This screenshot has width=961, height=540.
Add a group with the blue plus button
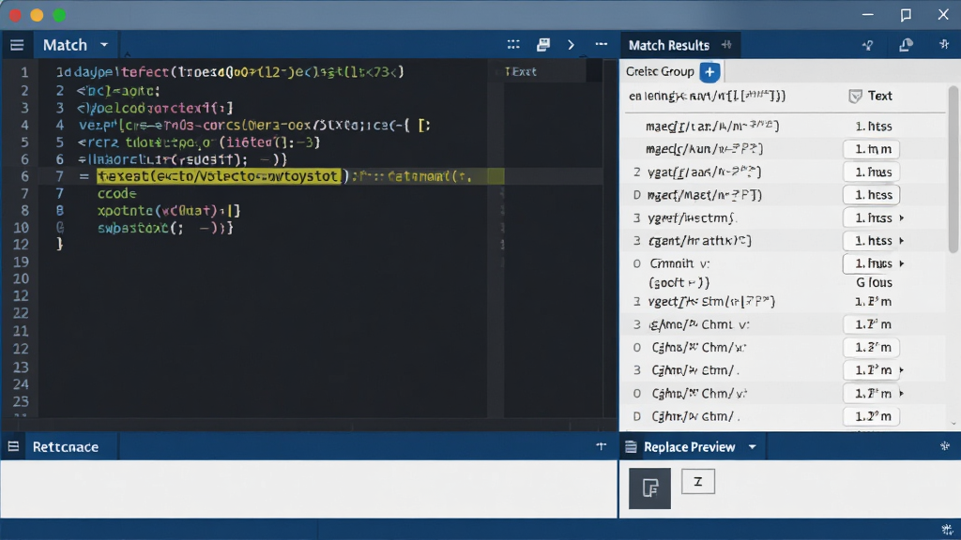[x=709, y=71]
